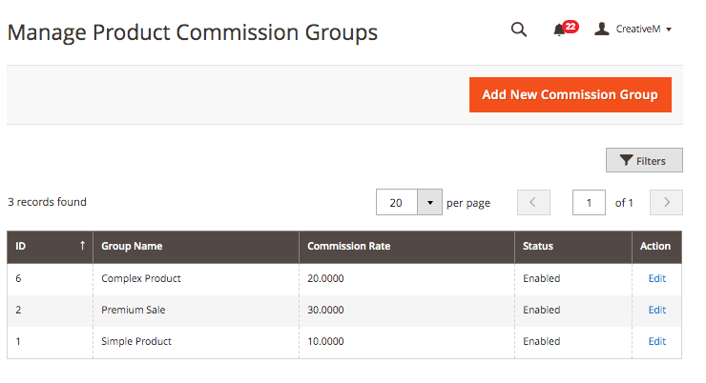Edit the Complex Product group
Viewport: 706px width, 383px height.
tap(656, 278)
